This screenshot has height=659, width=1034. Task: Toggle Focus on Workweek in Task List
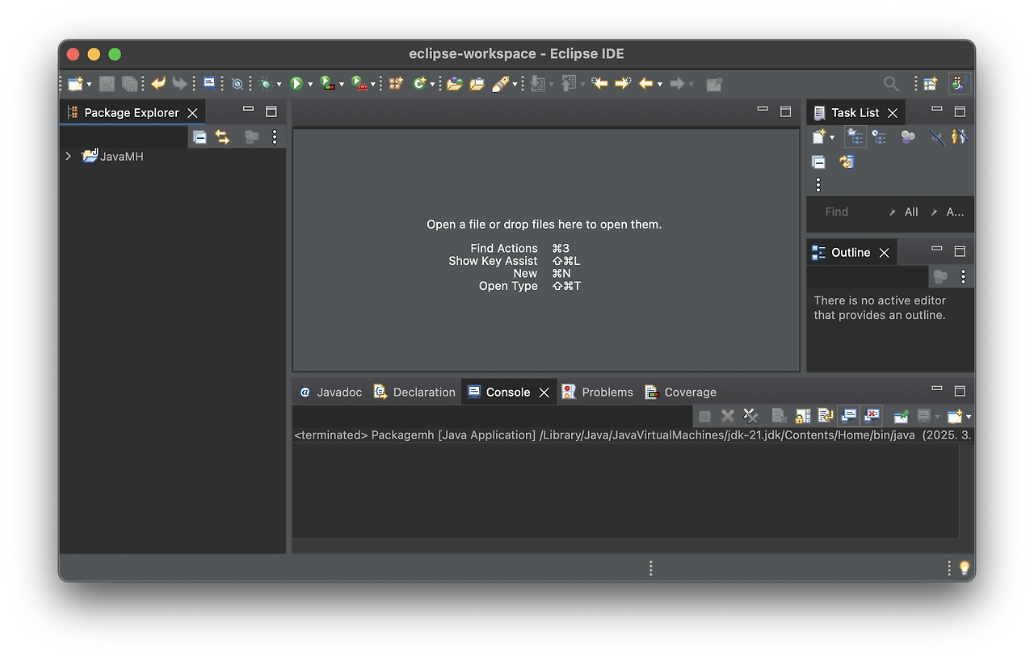tap(908, 137)
